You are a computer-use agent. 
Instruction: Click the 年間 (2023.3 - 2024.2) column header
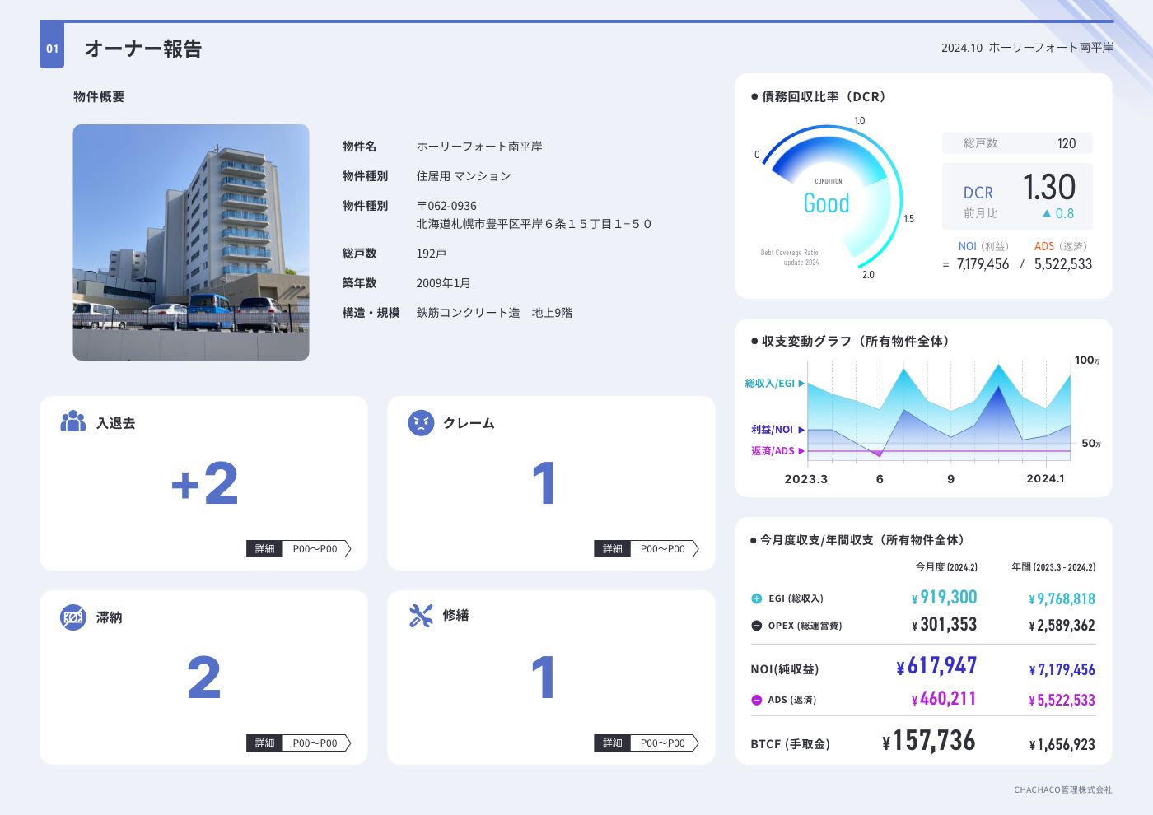1053,567
